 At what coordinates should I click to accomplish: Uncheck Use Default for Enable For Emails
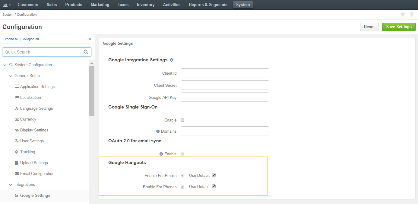click(214, 175)
